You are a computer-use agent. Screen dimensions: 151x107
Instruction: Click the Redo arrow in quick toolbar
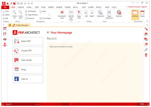click(32, 4)
